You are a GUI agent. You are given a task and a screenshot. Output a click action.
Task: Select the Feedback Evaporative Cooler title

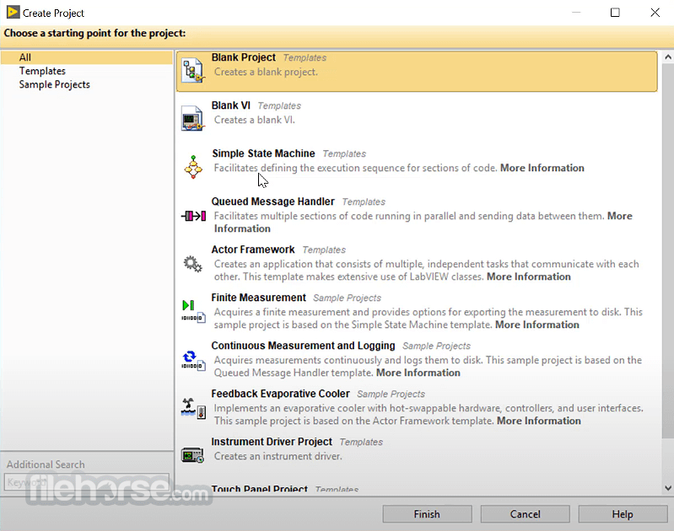[280, 394]
